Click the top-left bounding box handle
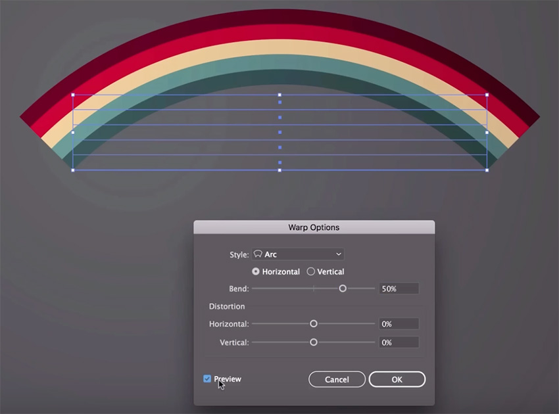 pyautogui.click(x=73, y=95)
